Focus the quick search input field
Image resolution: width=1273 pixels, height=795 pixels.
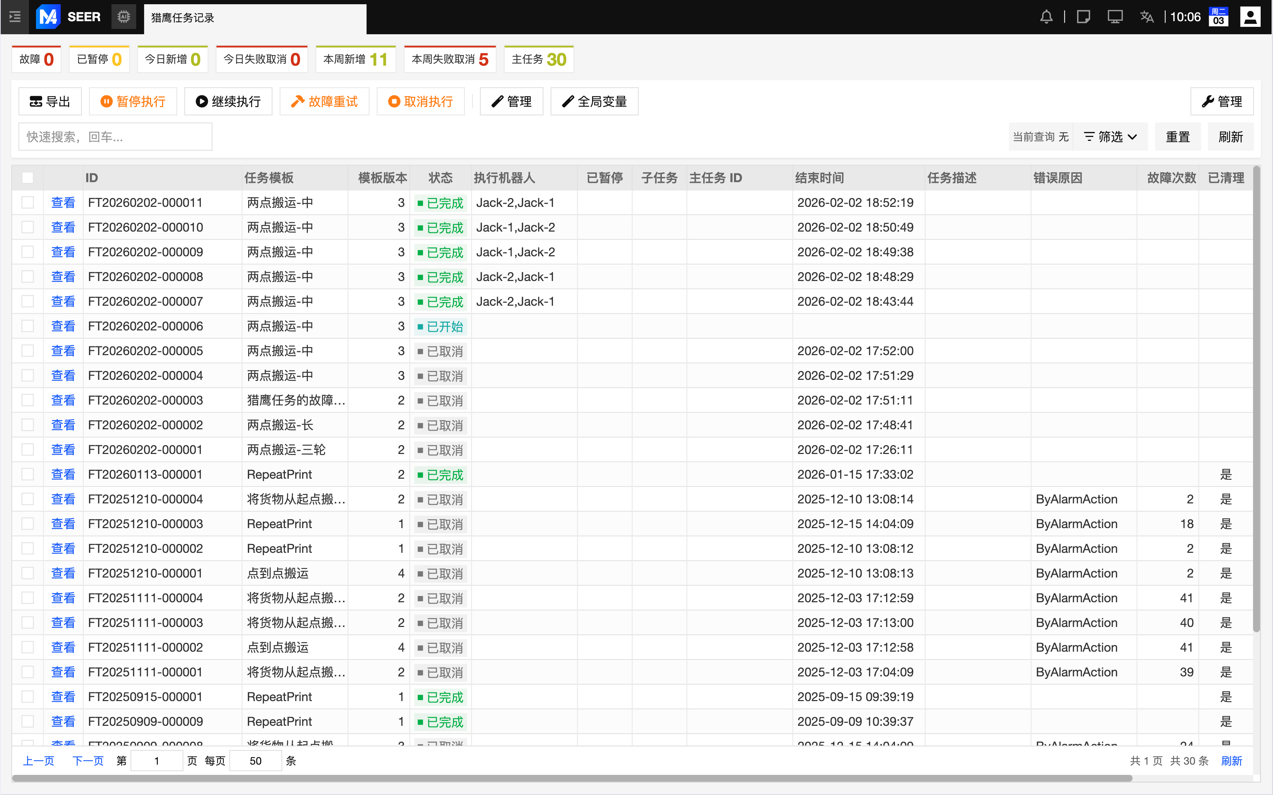tap(115, 137)
